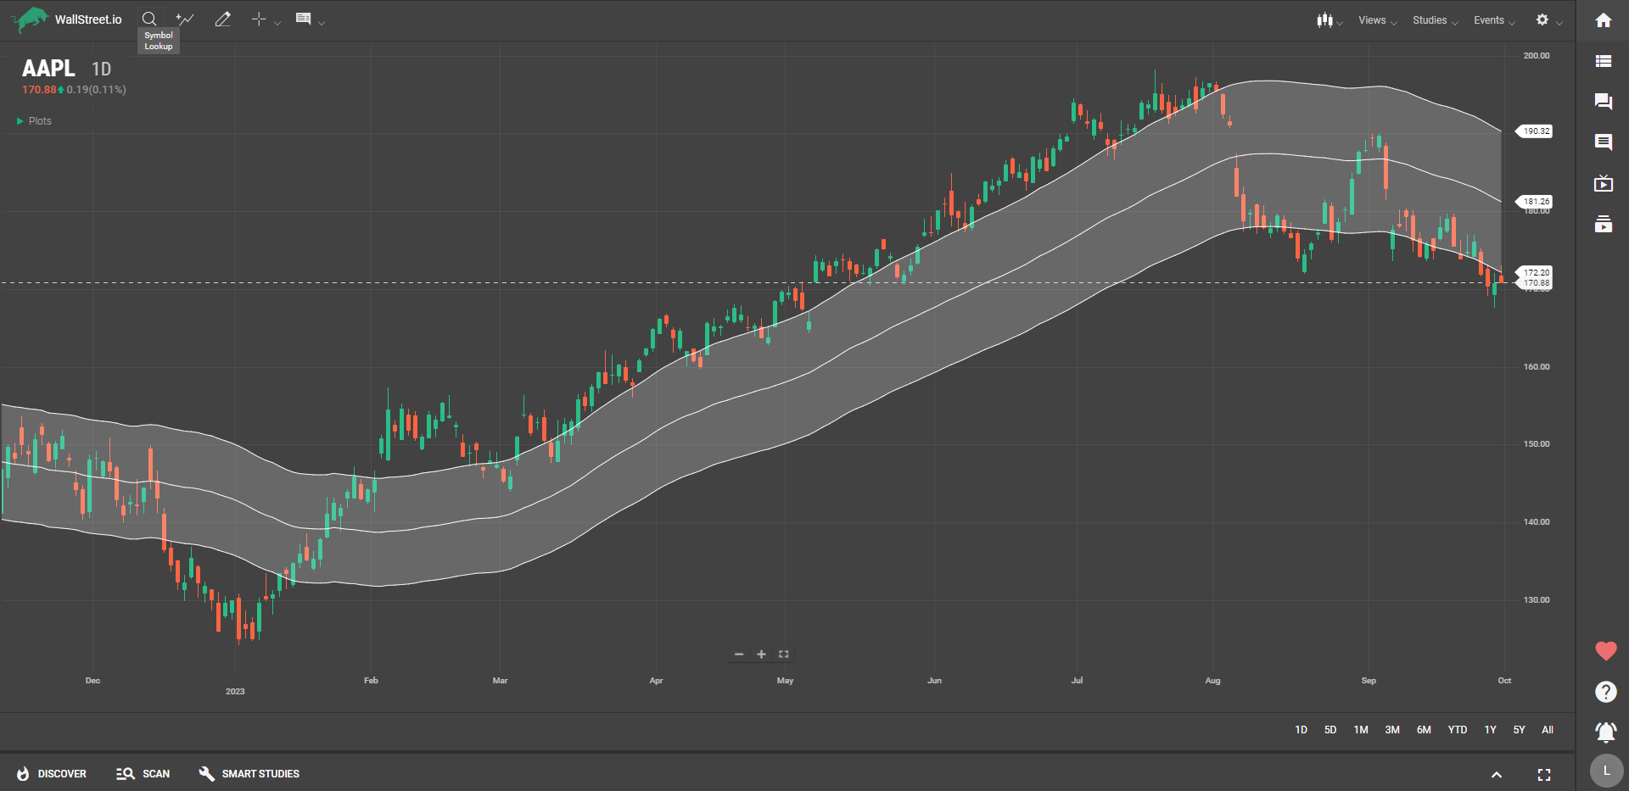Click the 1D interval label beside AAPL
The width and height of the screenshot is (1629, 791).
click(x=101, y=70)
